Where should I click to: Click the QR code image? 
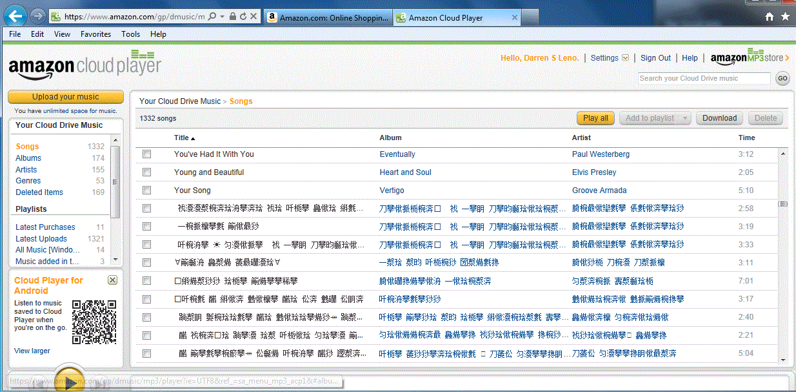coord(94,322)
